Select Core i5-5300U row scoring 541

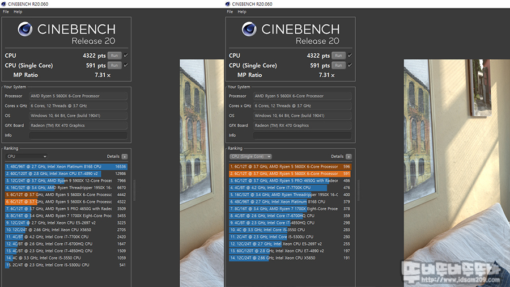point(66,265)
